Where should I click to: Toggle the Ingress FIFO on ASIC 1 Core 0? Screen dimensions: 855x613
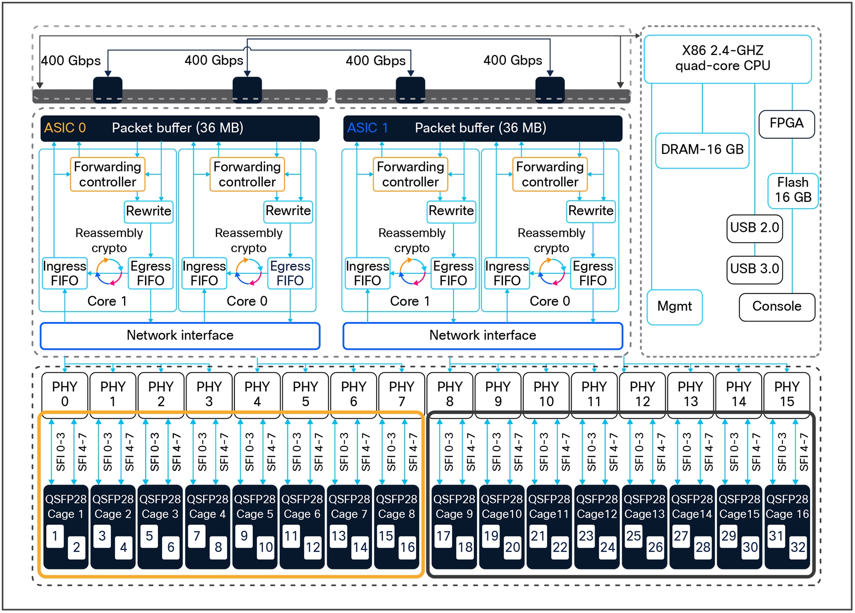(x=507, y=272)
